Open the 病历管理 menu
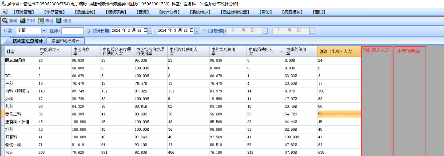 (x=24, y=12)
